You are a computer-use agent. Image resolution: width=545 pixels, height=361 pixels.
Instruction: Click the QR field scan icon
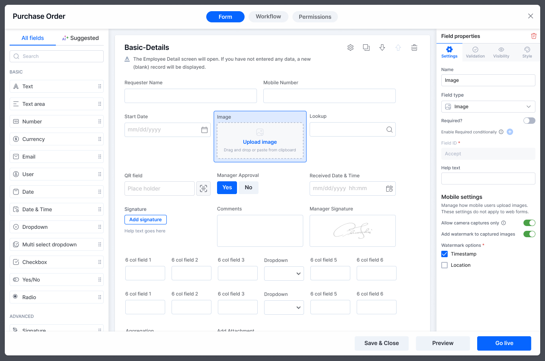point(203,188)
